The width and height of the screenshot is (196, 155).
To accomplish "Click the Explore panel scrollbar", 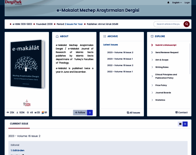I will (190, 59).
